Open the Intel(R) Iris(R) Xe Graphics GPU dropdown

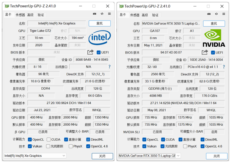[35, 156]
